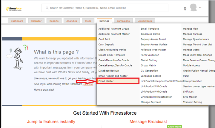
Task: Click the 'Message Broadcast' heading
Action: tap(148, 121)
